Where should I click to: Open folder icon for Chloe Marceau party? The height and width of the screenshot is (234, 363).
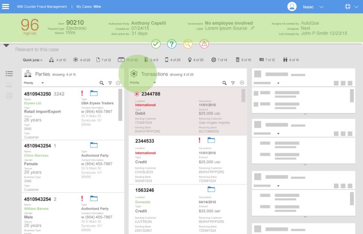click(x=94, y=145)
